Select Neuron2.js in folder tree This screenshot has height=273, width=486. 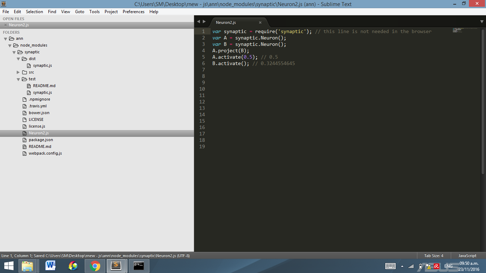pos(97,133)
